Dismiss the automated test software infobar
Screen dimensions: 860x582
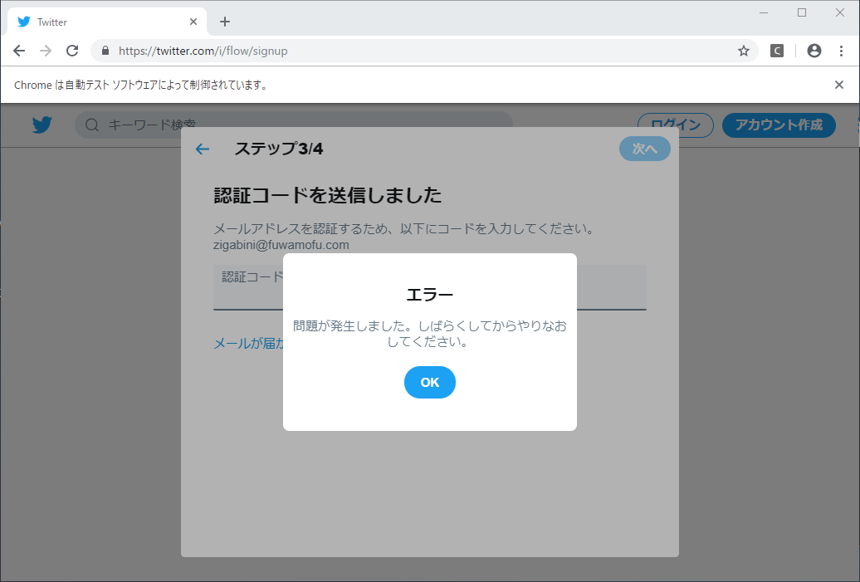coord(838,85)
